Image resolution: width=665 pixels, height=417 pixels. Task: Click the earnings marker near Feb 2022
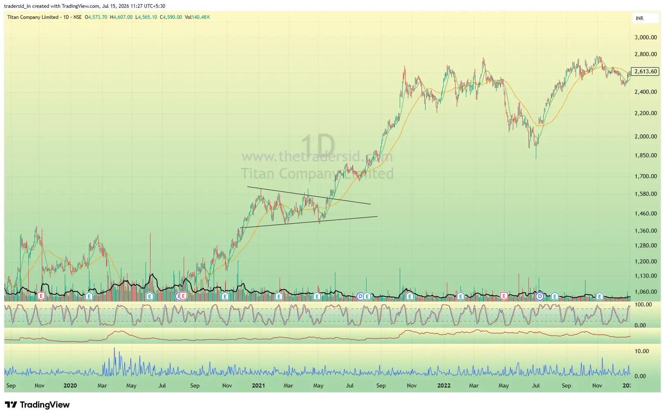(x=460, y=296)
